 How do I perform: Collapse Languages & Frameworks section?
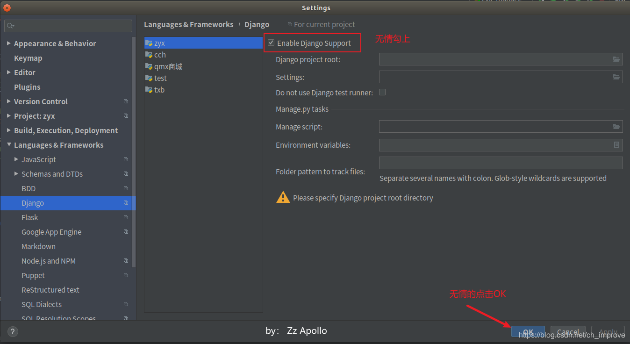[x=9, y=144]
